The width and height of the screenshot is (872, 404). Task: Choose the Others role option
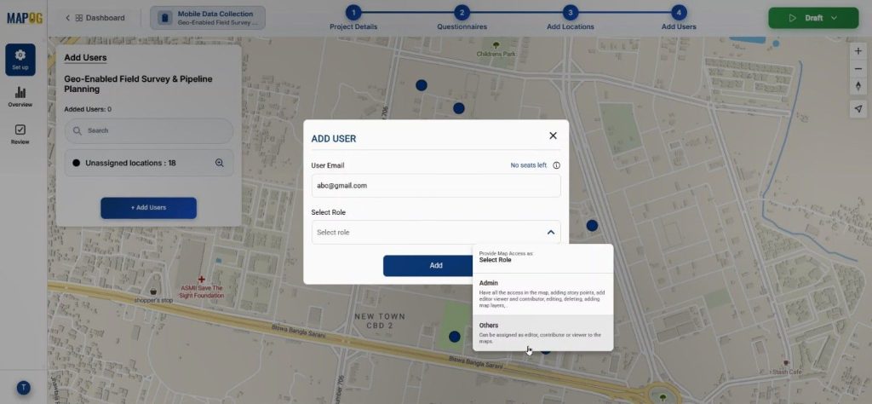point(542,332)
